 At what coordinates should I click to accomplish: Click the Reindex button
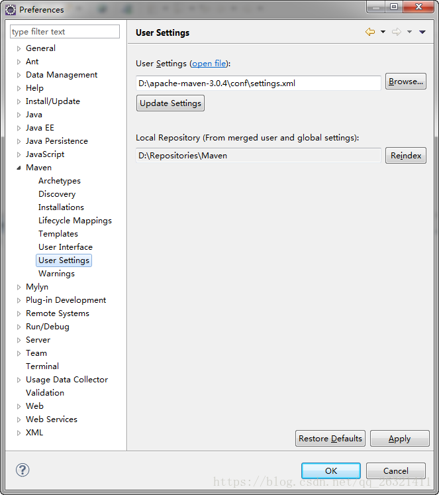coord(406,155)
